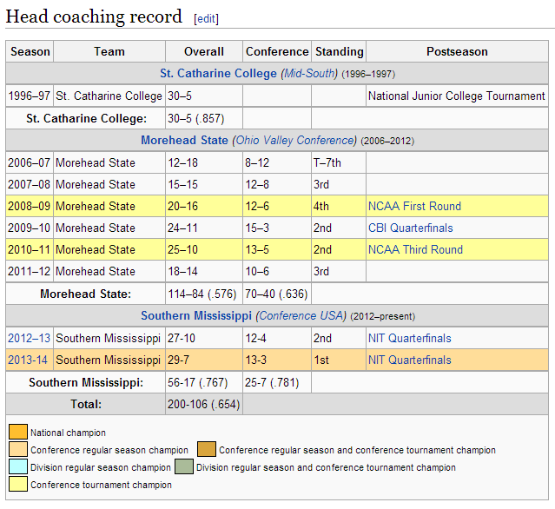Screen dimensions: 555x509
Task: Select the 2006–07 season cell
Action: click(x=30, y=162)
